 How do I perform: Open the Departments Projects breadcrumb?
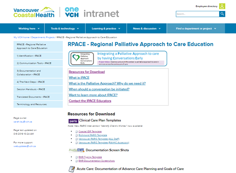[x=43, y=37]
